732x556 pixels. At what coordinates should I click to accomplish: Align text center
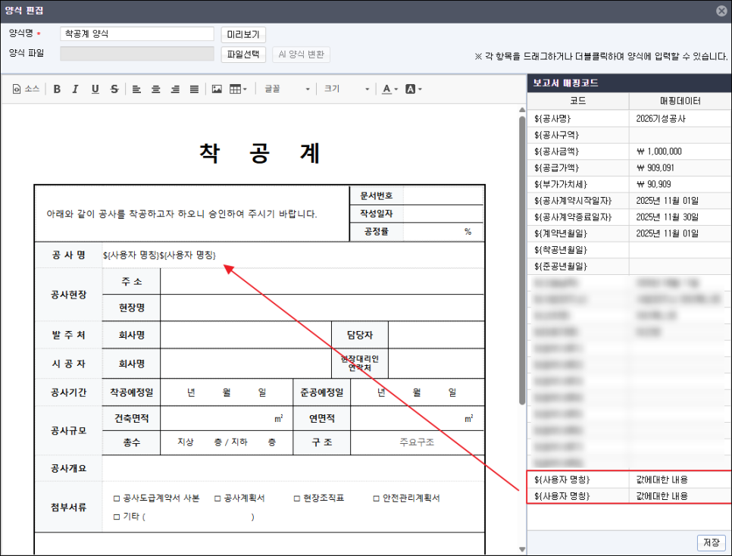point(156,89)
